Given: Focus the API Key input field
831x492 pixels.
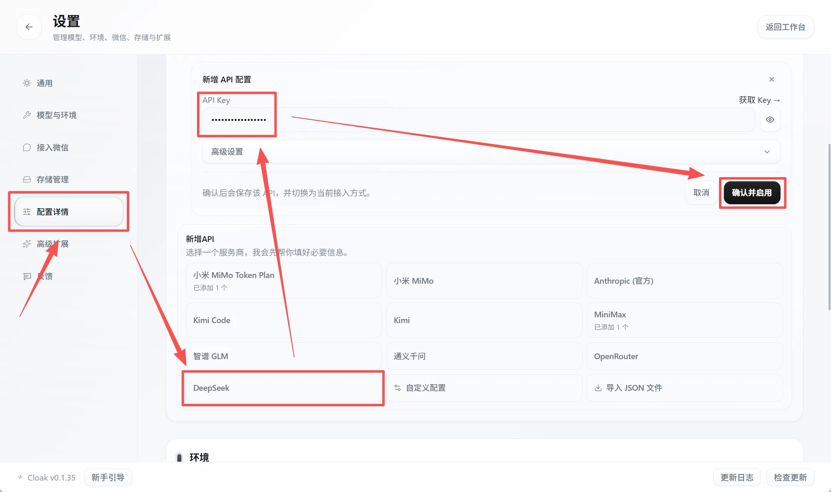Looking at the screenshot, I should [478, 119].
